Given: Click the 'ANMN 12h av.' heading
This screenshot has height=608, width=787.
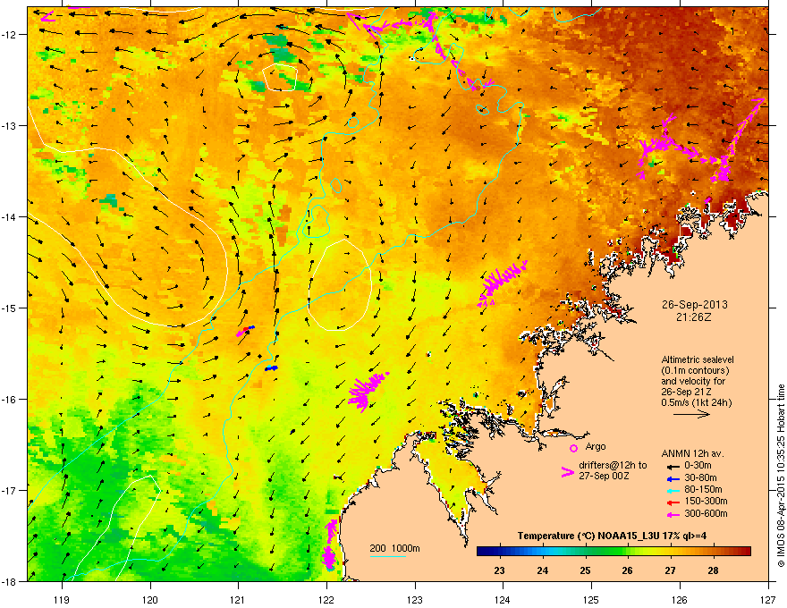Looking at the screenshot, I should tap(692, 453).
